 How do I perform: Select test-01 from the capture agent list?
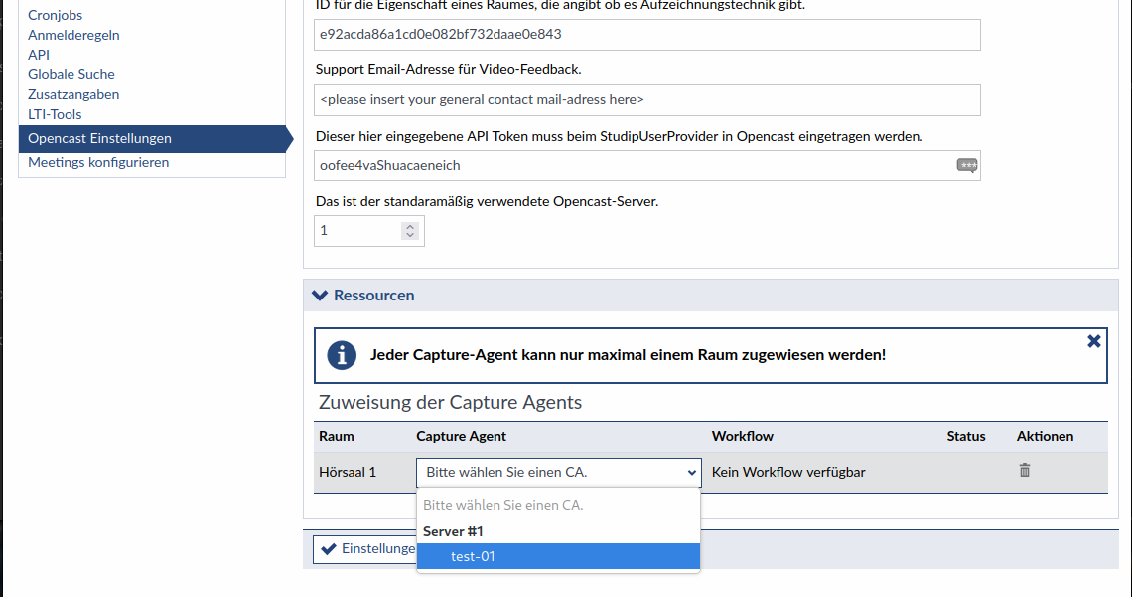[x=559, y=556]
